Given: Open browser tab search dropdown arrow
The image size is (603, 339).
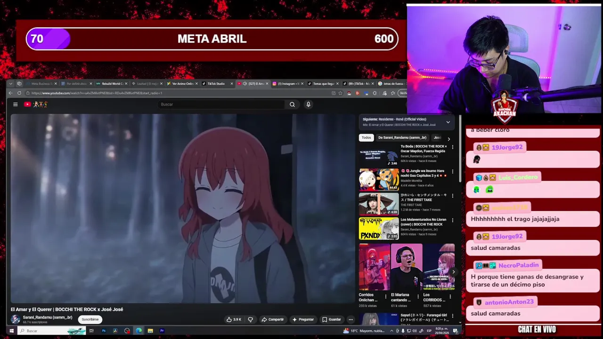Looking at the screenshot, I should tap(11, 84).
